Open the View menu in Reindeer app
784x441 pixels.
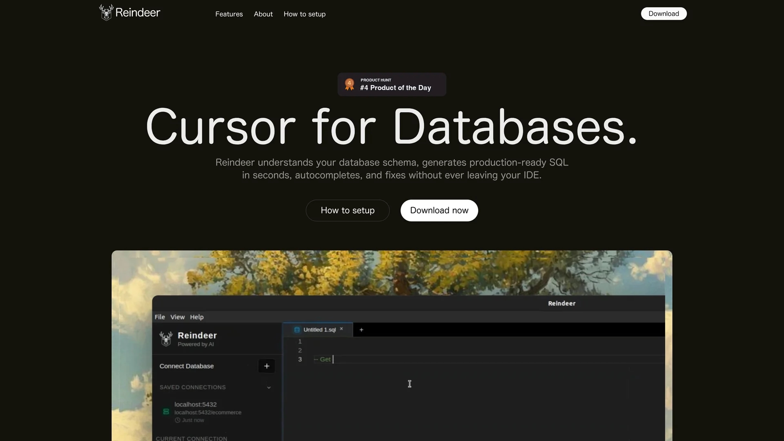(x=178, y=317)
